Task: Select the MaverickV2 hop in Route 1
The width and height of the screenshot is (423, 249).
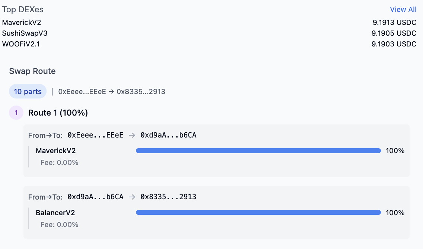Action: [x=55, y=151]
